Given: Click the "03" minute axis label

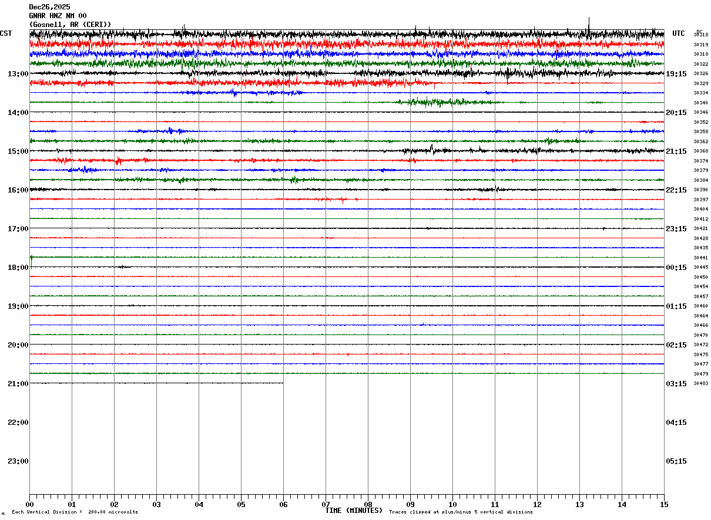Looking at the screenshot, I should 156,505.
